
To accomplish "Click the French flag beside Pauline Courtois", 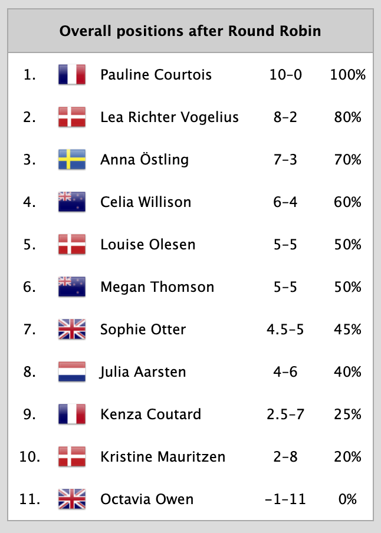I will [72, 75].
